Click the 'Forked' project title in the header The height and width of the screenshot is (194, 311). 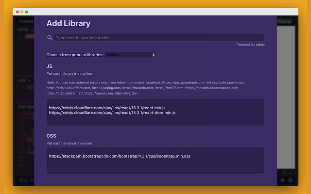click(x=24, y=22)
